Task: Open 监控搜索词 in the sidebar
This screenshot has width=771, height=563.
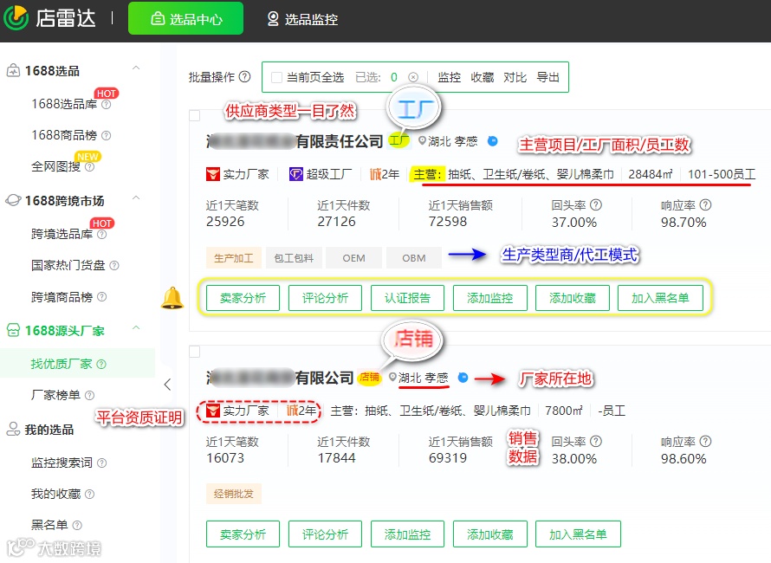Action: [62, 463]
